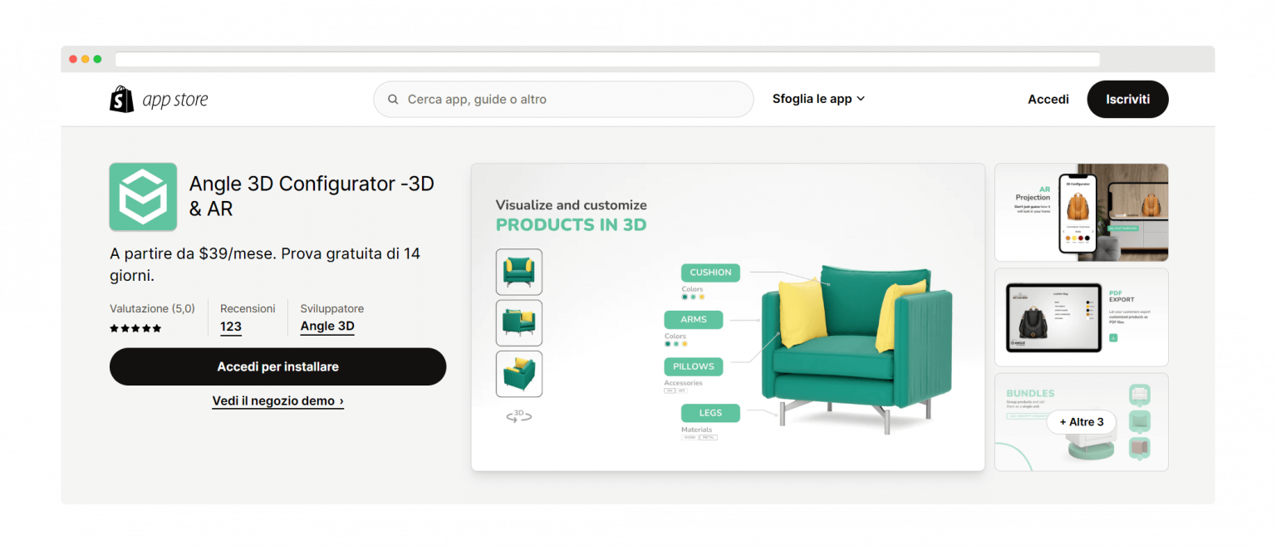Select the METAL material option for the legs
Viewport: 1276px width, 550px height.
click(709, 437)
